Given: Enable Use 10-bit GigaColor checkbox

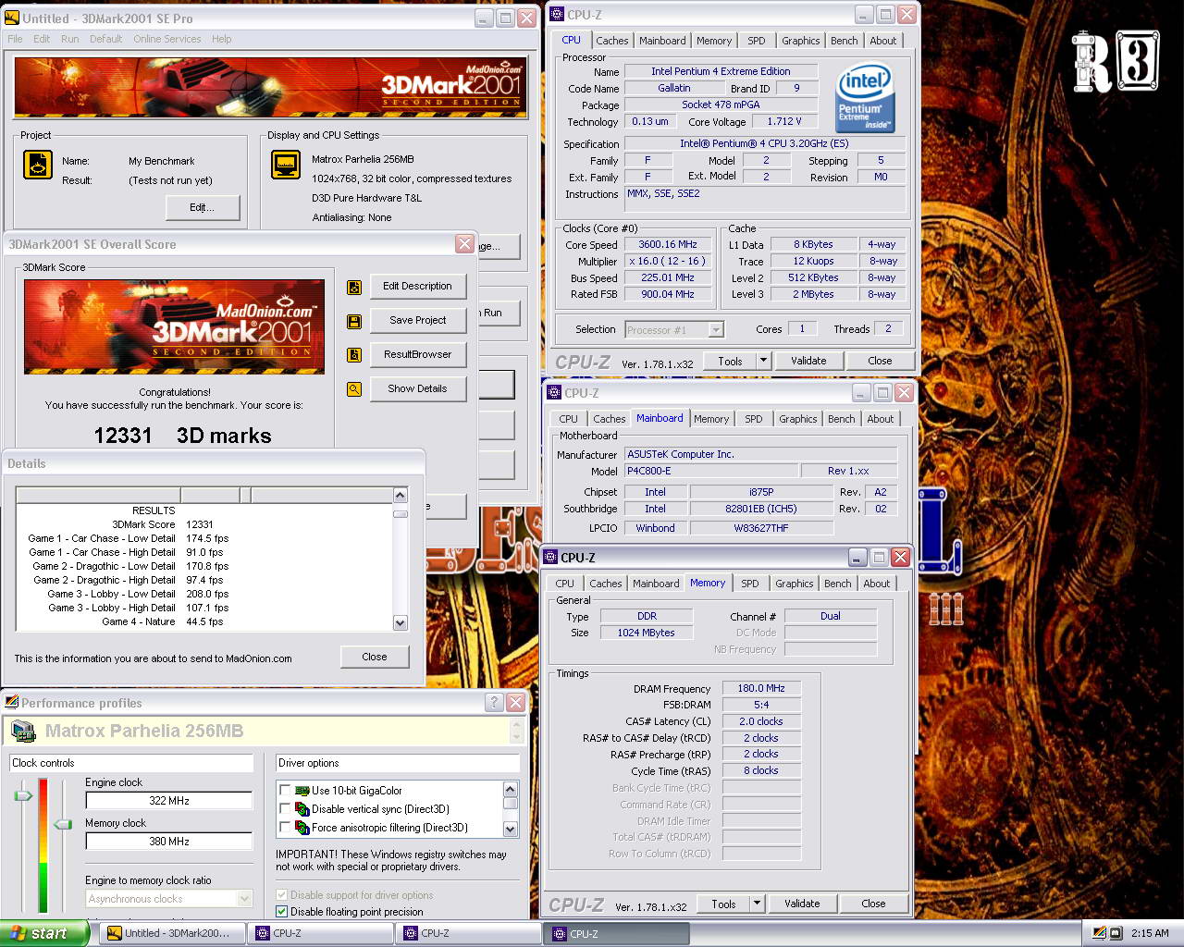Looking at the screenshot, I should 285,791.
